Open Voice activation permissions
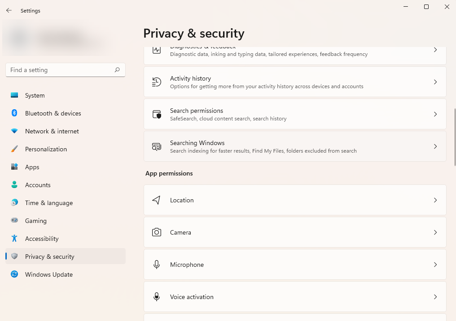Screen dimensions: 456x321 [295, 297]
